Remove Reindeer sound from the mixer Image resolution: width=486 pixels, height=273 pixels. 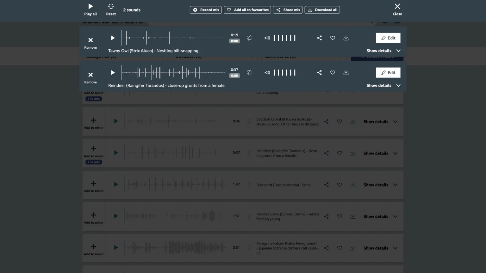pyautogui.click(x=90, y=77)
